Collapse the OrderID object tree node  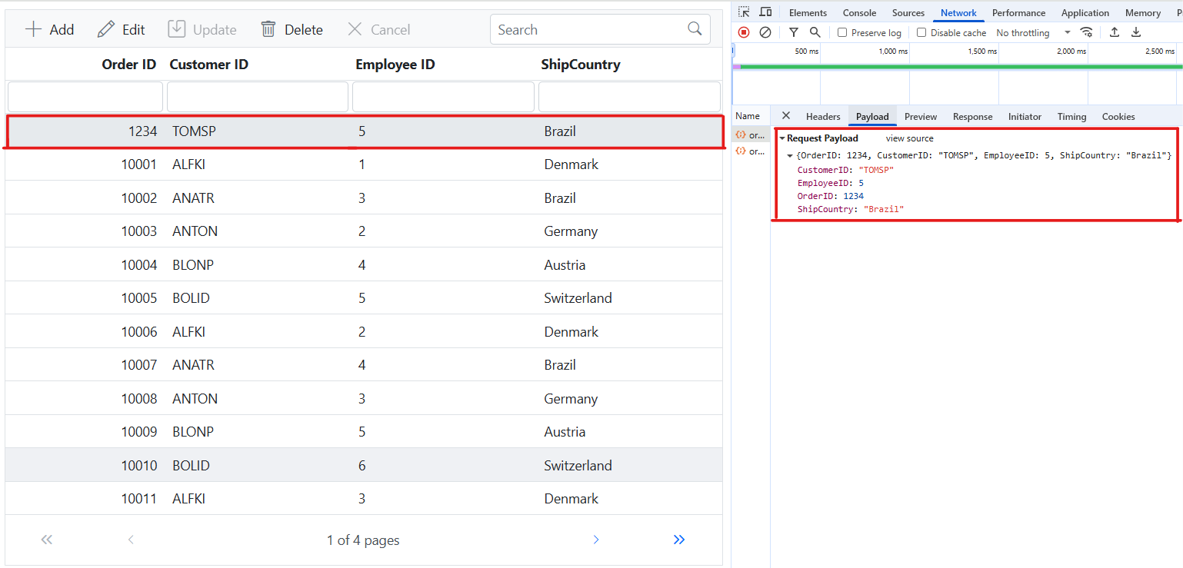click(x=790, y=156)
